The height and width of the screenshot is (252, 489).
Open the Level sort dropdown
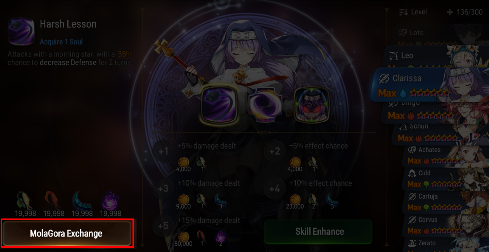click(x=413, y=12)
